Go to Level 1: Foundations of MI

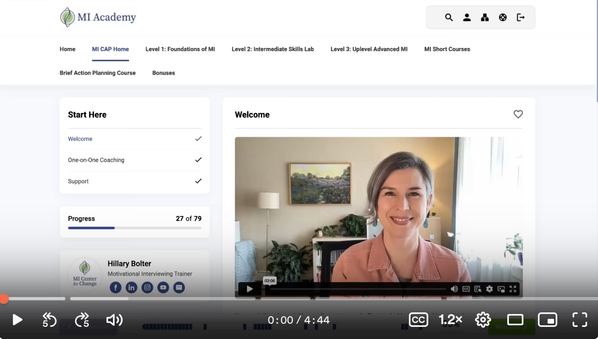180,49
